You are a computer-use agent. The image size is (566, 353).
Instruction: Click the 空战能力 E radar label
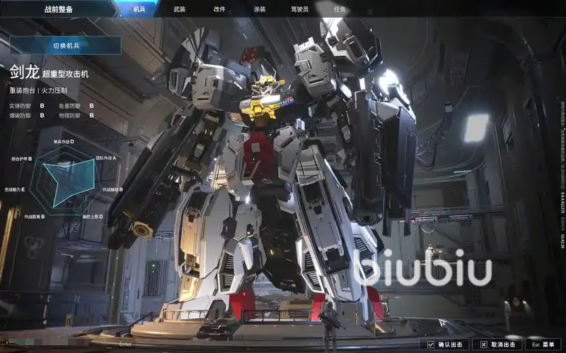click(14, 189)
